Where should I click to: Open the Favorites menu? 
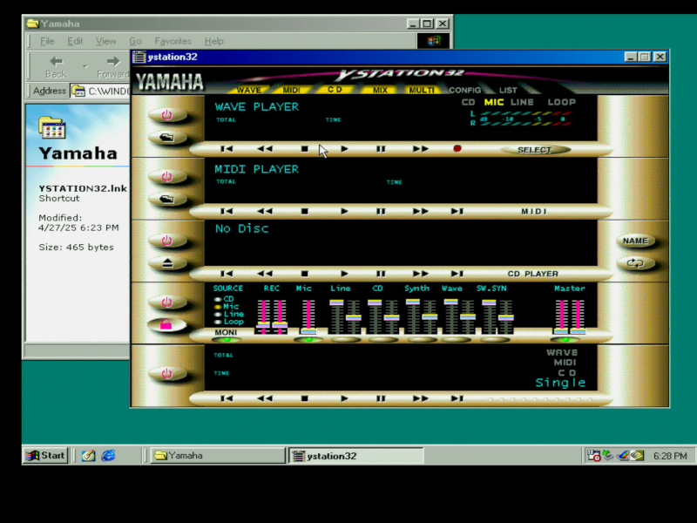point(173,41)
